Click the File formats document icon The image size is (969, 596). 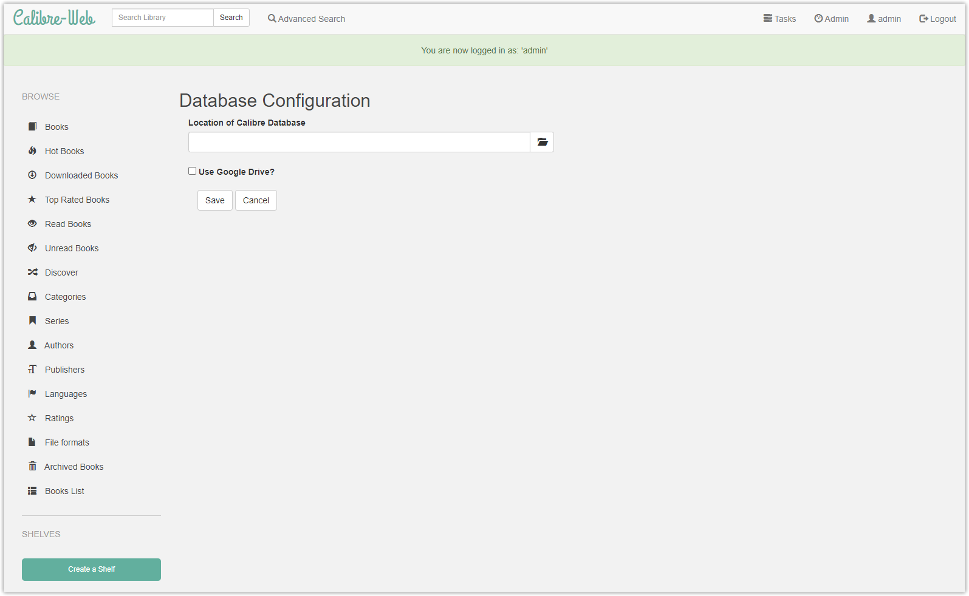pos(32,442)
